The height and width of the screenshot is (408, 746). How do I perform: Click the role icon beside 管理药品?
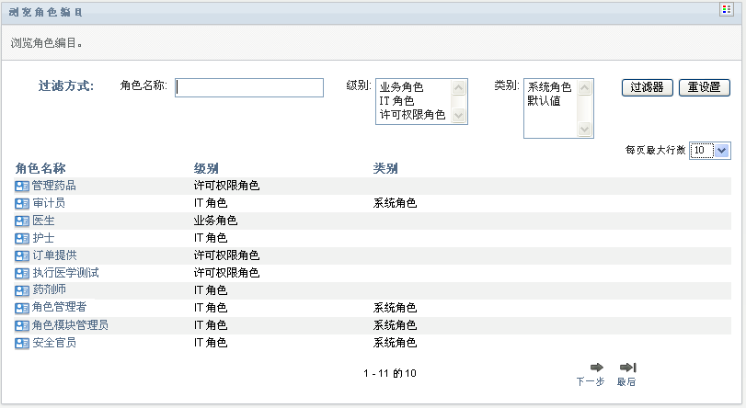pyautogui.click(x=22, y=186)
